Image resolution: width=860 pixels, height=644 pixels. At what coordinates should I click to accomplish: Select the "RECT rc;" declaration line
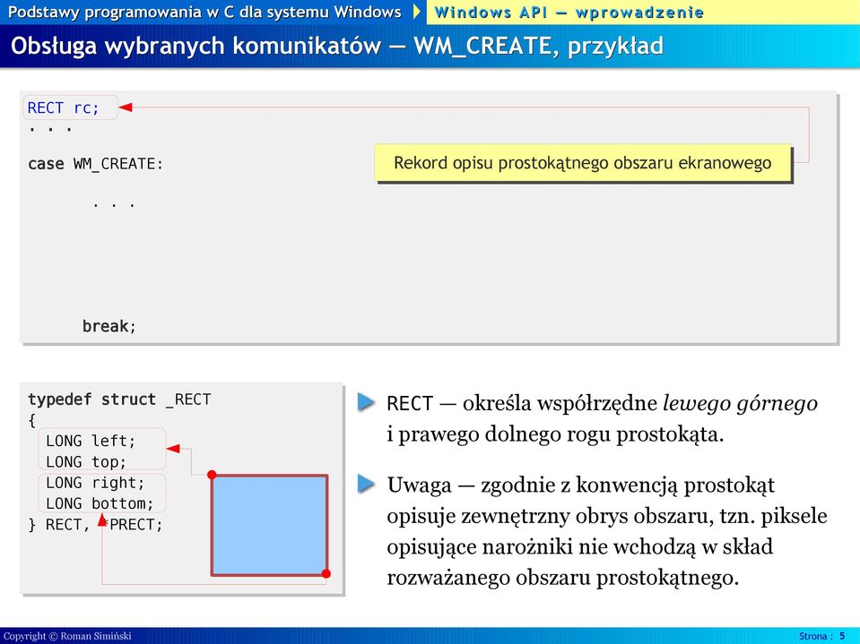click(63, 107)
